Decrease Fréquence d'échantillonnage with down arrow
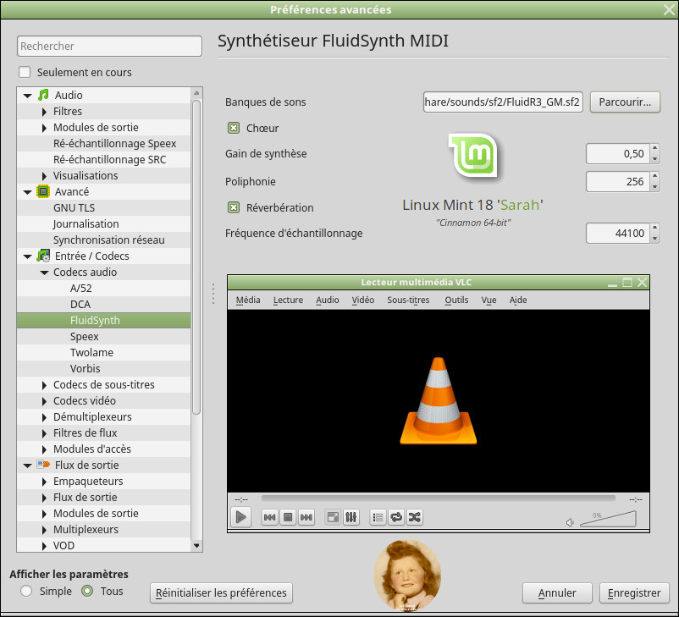The width and height of the screenshot is (679, 617). click(654, 238)
